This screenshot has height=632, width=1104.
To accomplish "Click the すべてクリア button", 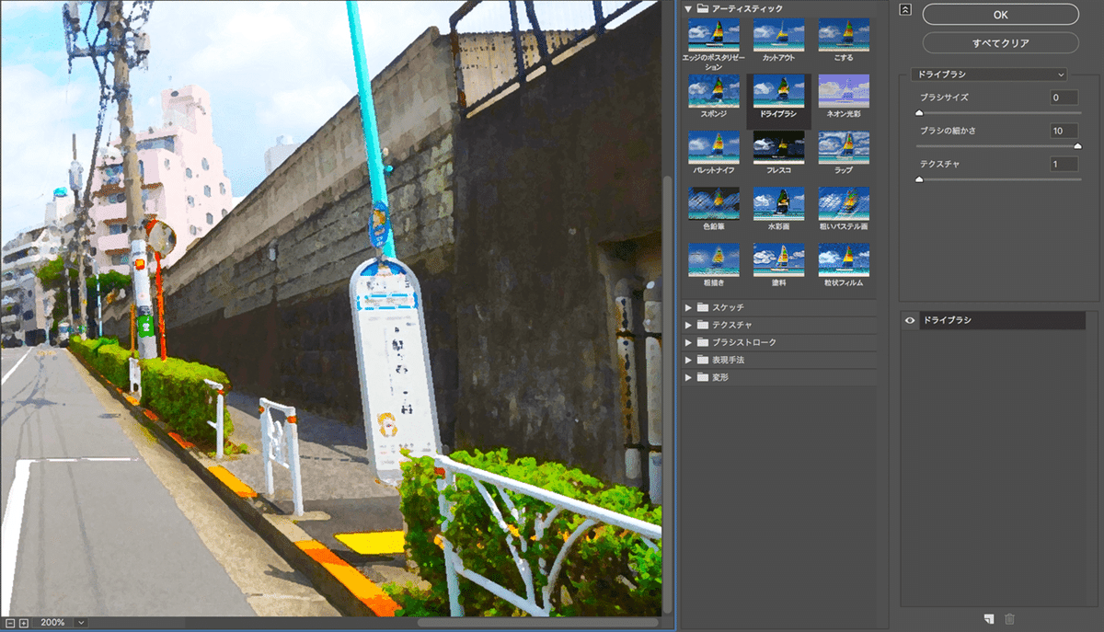I will click(1000, 43).
